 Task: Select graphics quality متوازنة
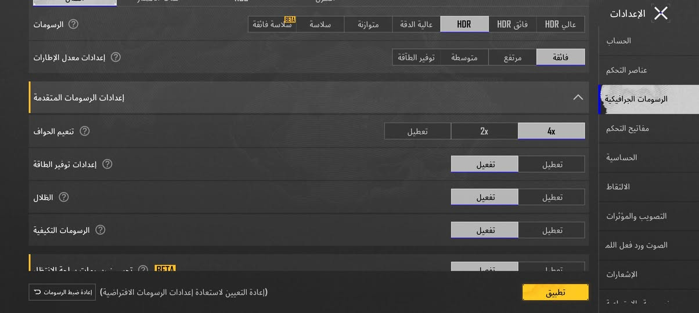(369, 24)
